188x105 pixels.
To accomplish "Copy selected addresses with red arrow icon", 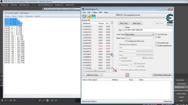I will coord(115,70).
